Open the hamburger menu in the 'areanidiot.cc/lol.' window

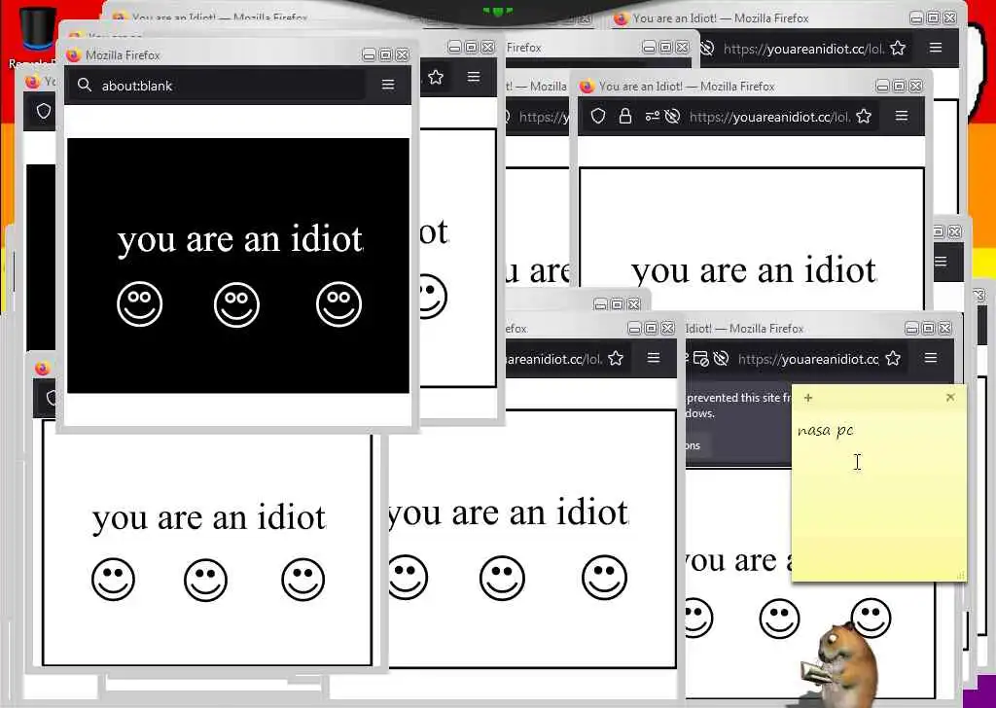pos(654,358)
